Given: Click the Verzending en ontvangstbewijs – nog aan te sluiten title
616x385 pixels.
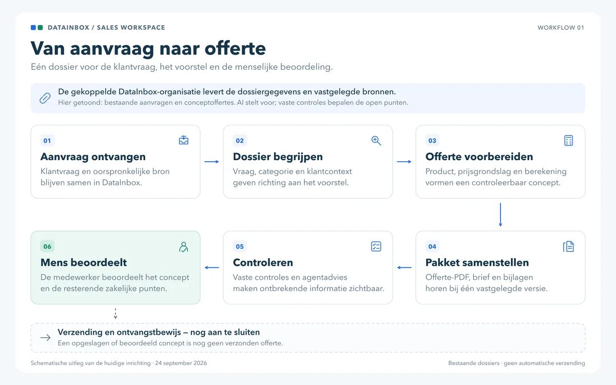Looking at the screenshot, I should pos(159,332).
